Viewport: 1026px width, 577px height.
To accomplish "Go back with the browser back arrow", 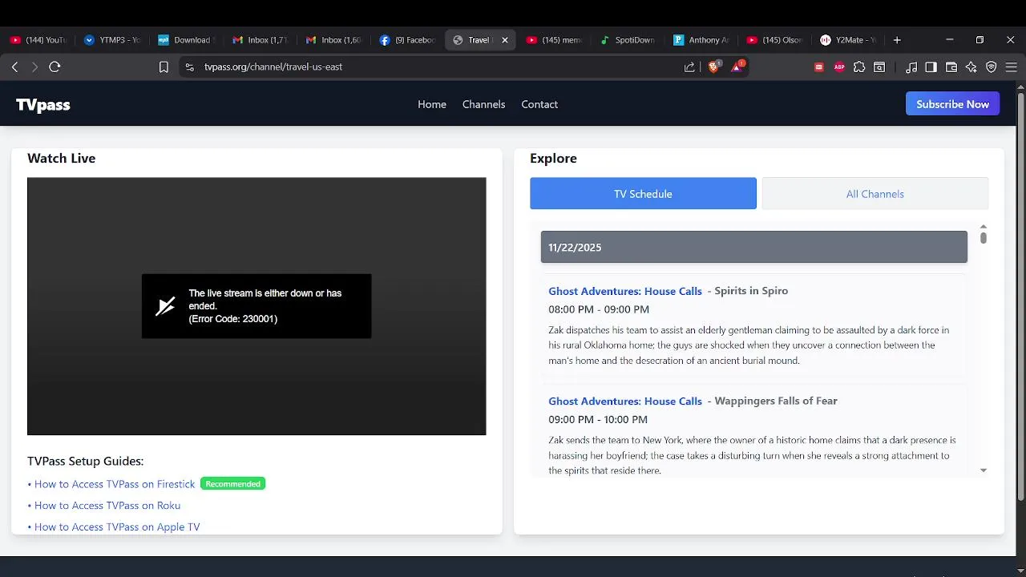I will [x=14, y=67].
